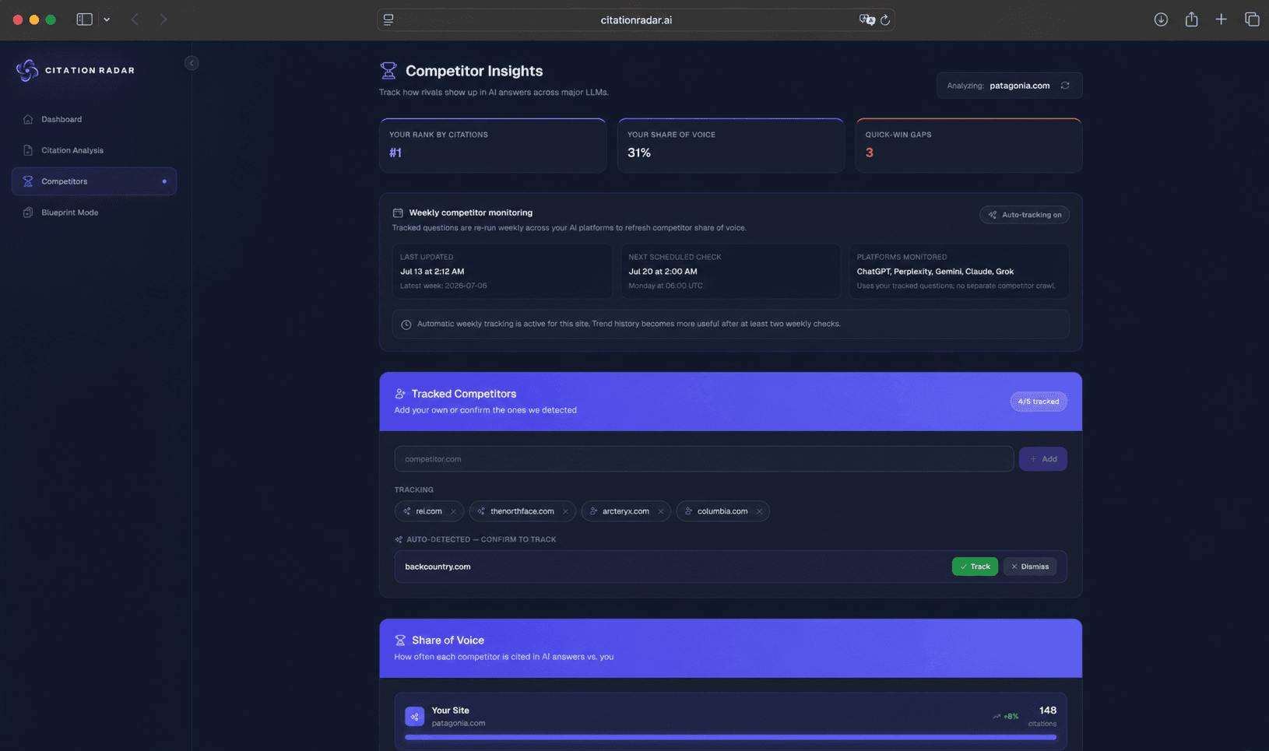
Task: Open Safari downloads
Action: point(1161,19)
